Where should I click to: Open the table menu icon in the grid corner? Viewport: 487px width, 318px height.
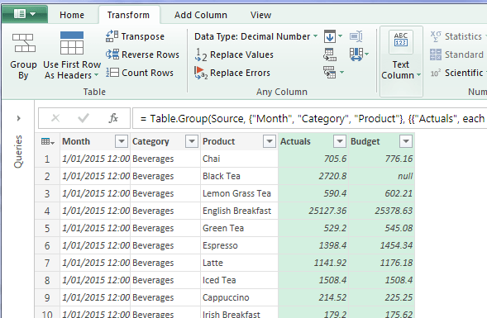47,142
